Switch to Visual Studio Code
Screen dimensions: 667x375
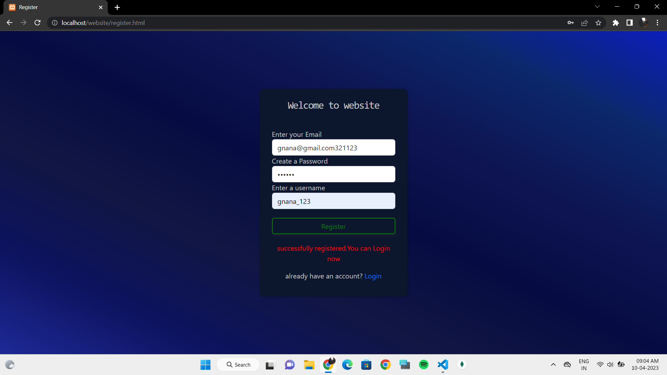[x=443, y=365]
